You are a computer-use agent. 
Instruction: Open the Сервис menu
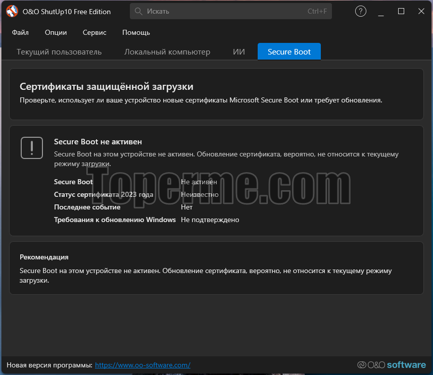pos(94,33)
